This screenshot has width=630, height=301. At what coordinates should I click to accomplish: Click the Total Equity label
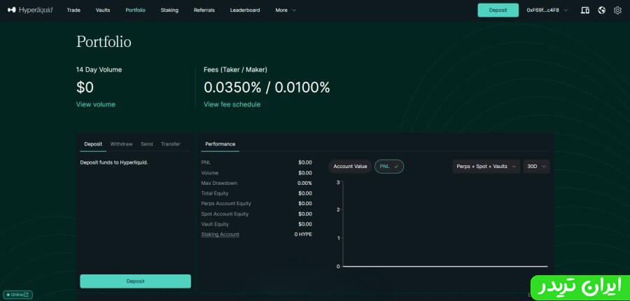215,193
